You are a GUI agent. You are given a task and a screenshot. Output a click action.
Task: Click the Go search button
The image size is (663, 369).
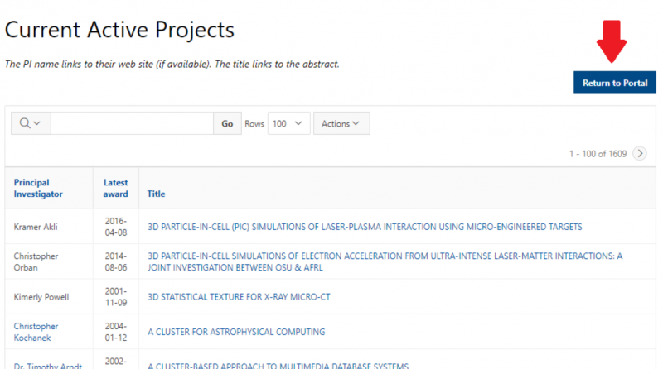227,123
